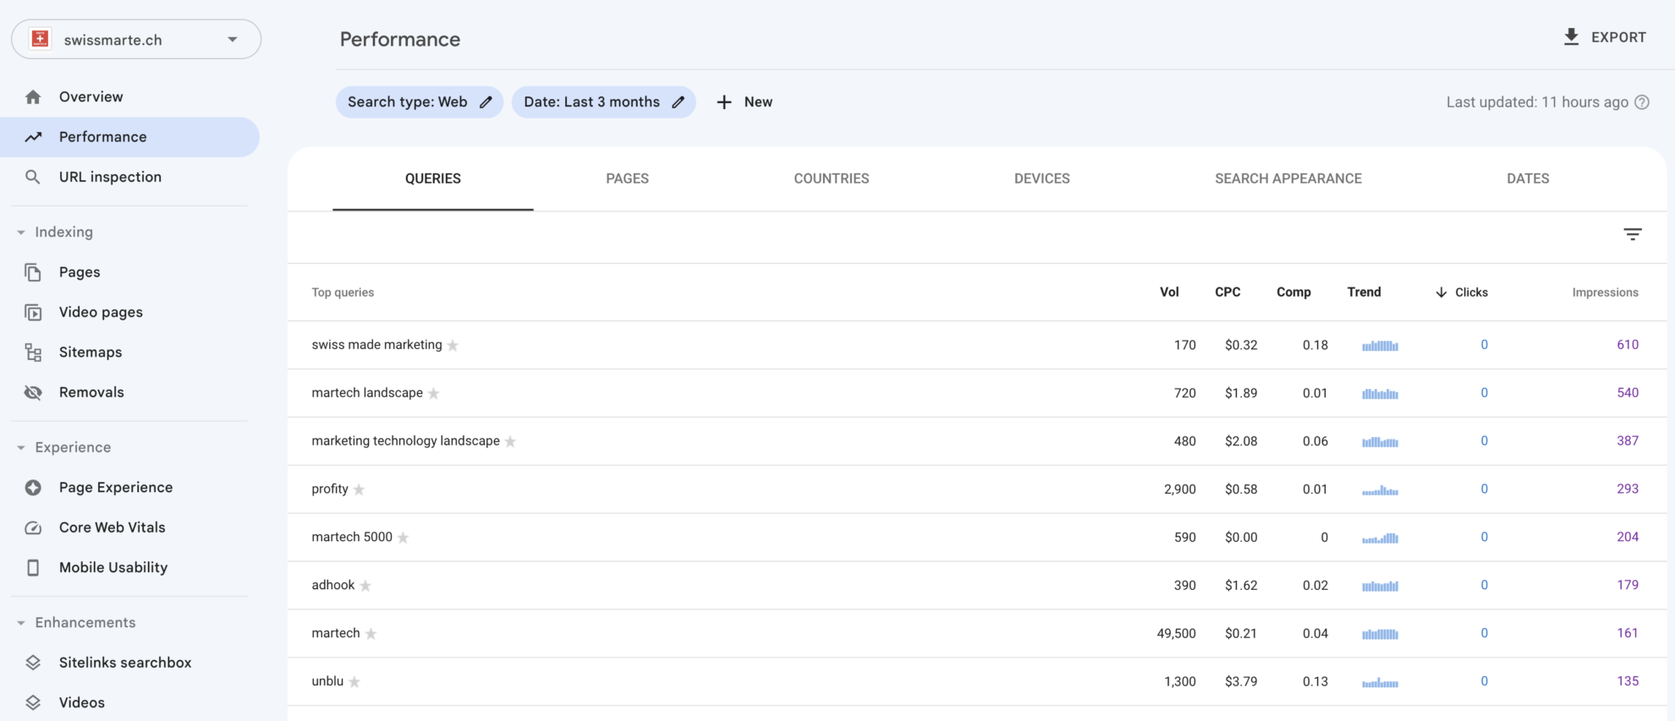Sort the table by Clicks column

point(1461,292)
